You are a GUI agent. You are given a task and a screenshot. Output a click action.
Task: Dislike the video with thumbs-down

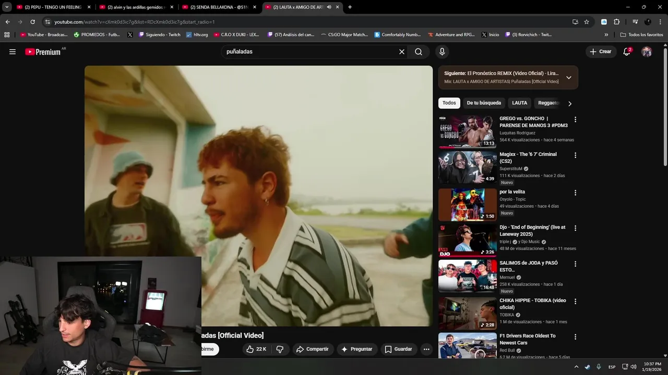coord(280,349)
